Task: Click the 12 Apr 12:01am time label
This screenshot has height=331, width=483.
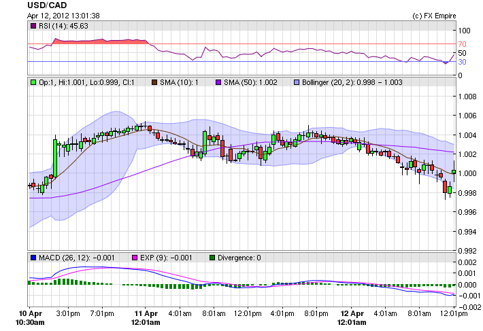Action: coord(352,318)
